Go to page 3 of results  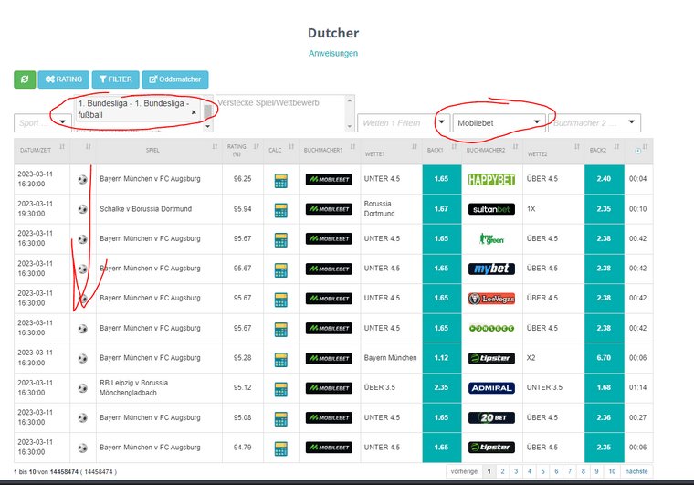516,471
